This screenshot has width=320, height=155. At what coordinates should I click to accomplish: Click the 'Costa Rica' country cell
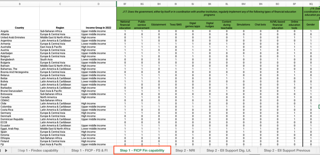(20, 110)
